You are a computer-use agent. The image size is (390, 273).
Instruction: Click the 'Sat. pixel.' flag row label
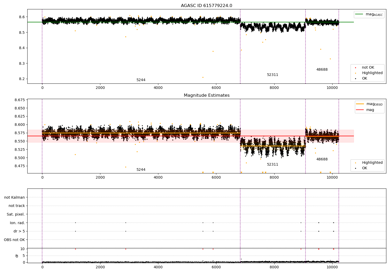16,214
